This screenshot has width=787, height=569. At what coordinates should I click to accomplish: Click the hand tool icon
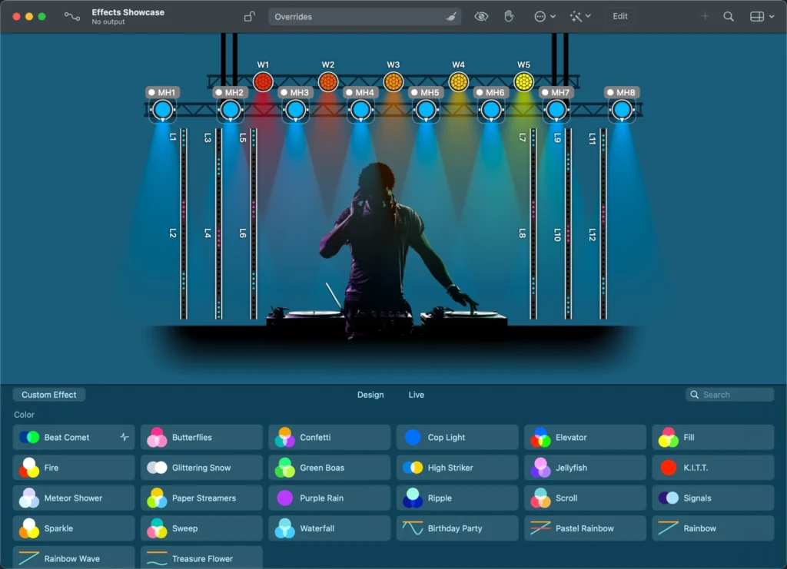[509, 16]
